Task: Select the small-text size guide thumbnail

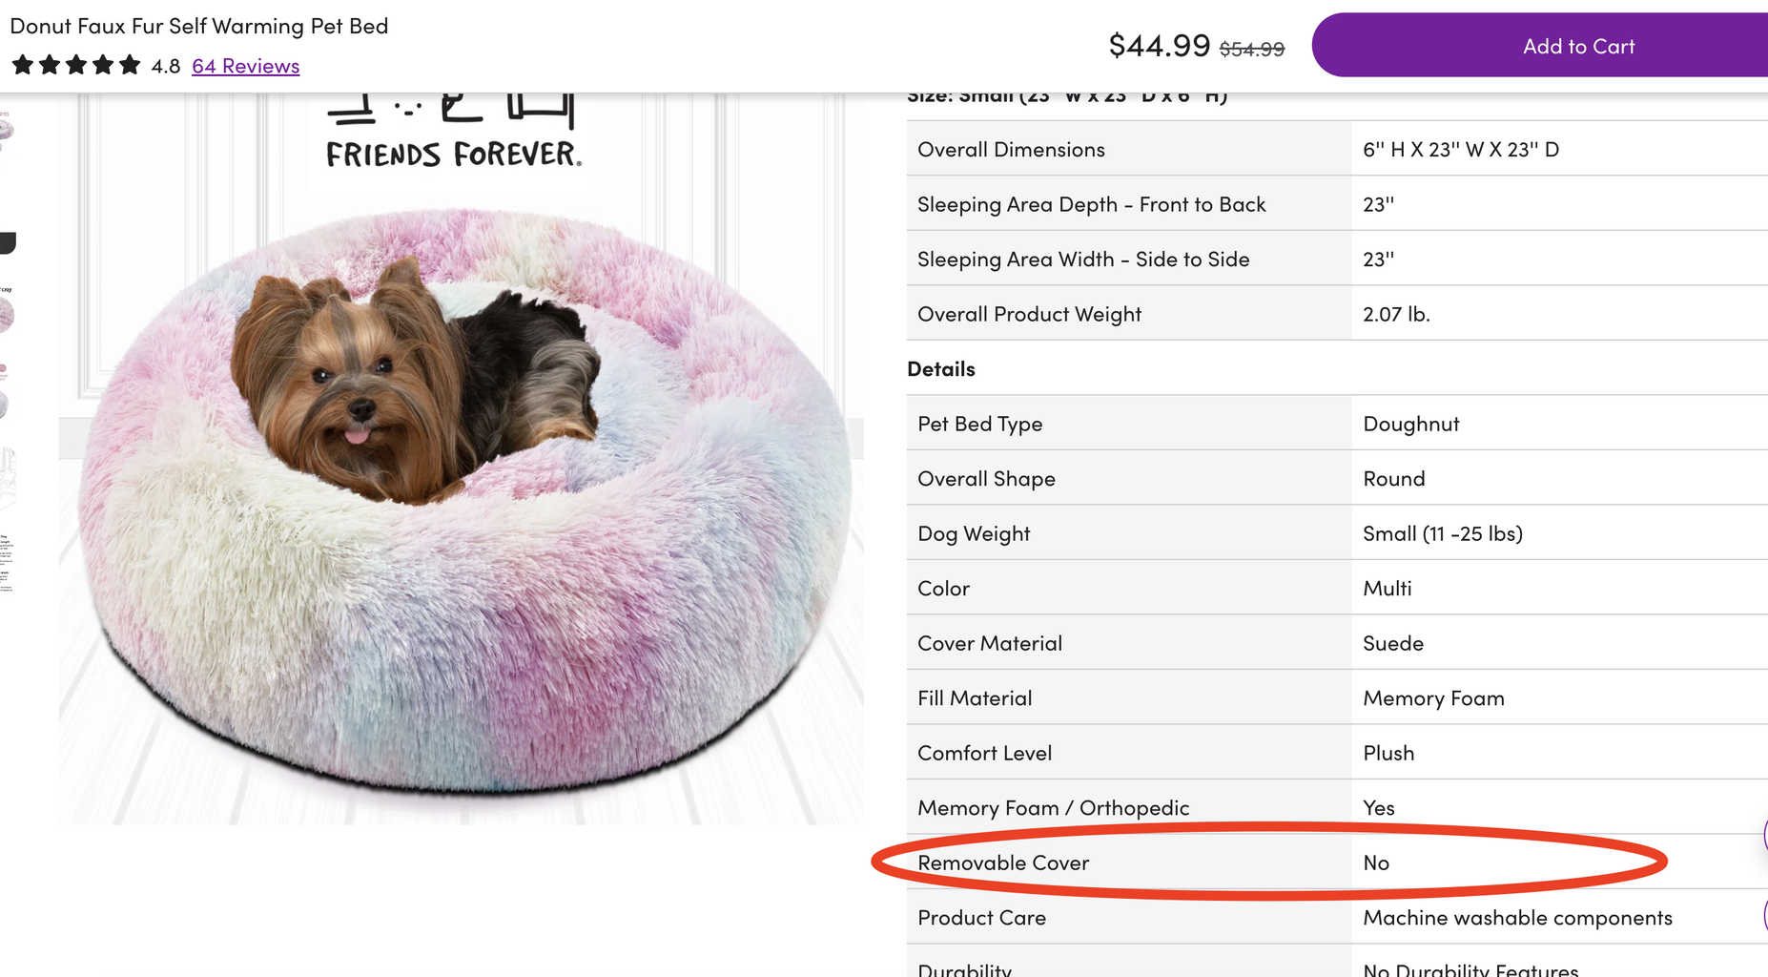Action: pyautogui.click(x=8, y=563)
